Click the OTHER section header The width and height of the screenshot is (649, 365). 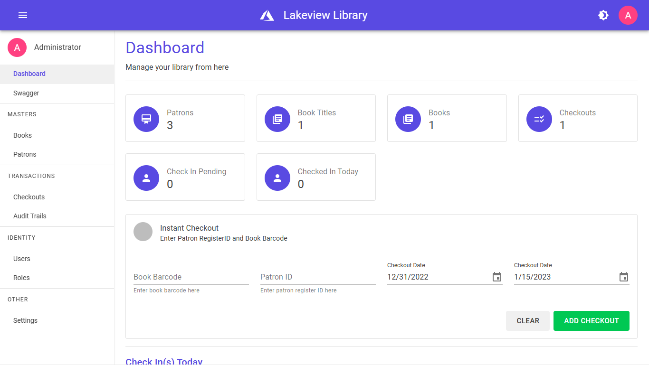pos(18,299)
